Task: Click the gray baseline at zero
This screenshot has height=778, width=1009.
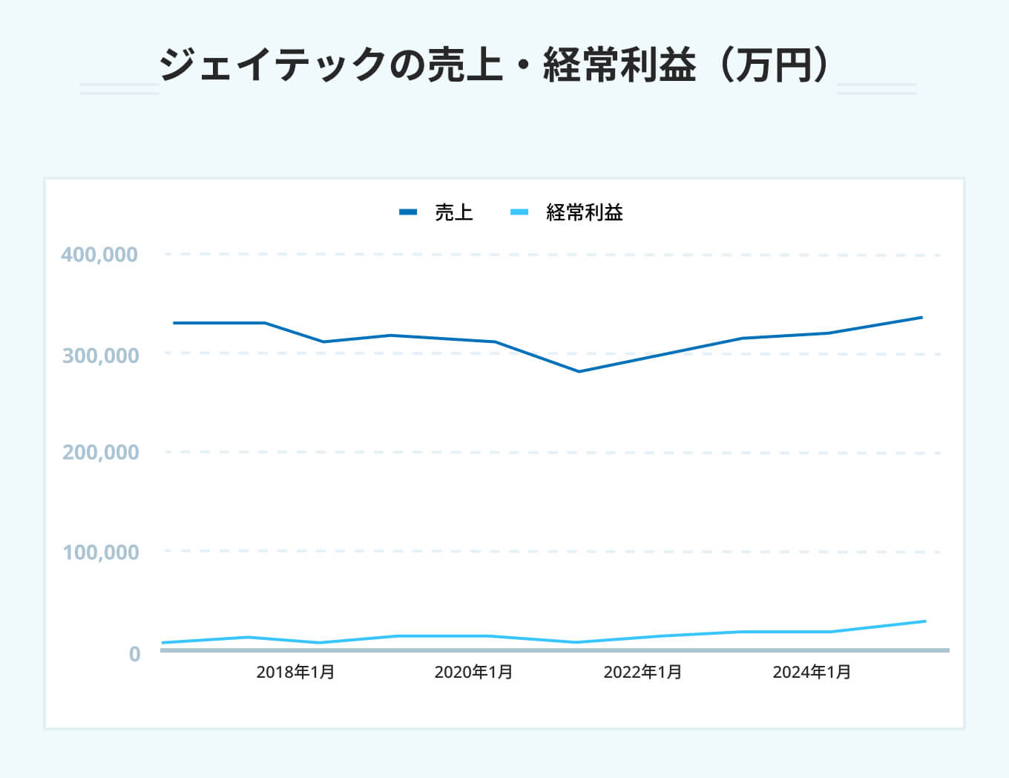Action: pos(519,650)
